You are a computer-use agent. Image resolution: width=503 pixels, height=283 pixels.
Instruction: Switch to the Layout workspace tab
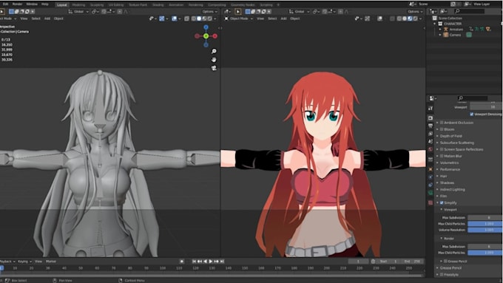point(62,5)
